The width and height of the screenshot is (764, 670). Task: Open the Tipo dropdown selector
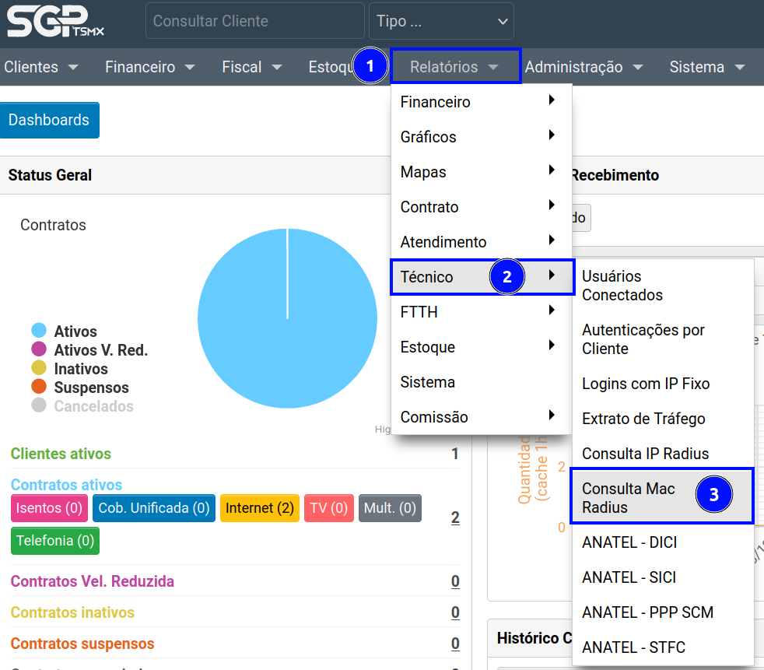(440, 21)
